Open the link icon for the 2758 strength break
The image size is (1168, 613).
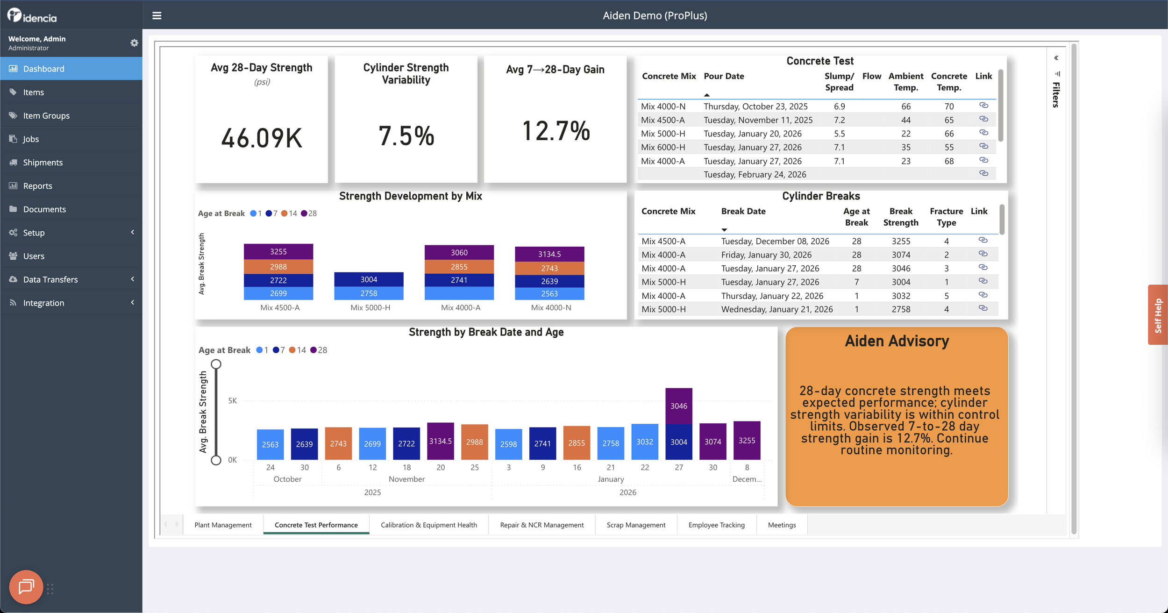(x=983, y=308)
